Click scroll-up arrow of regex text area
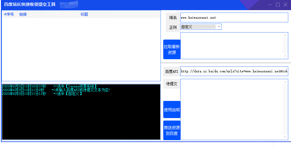291x146 pixels. click(x=285, y=35)
